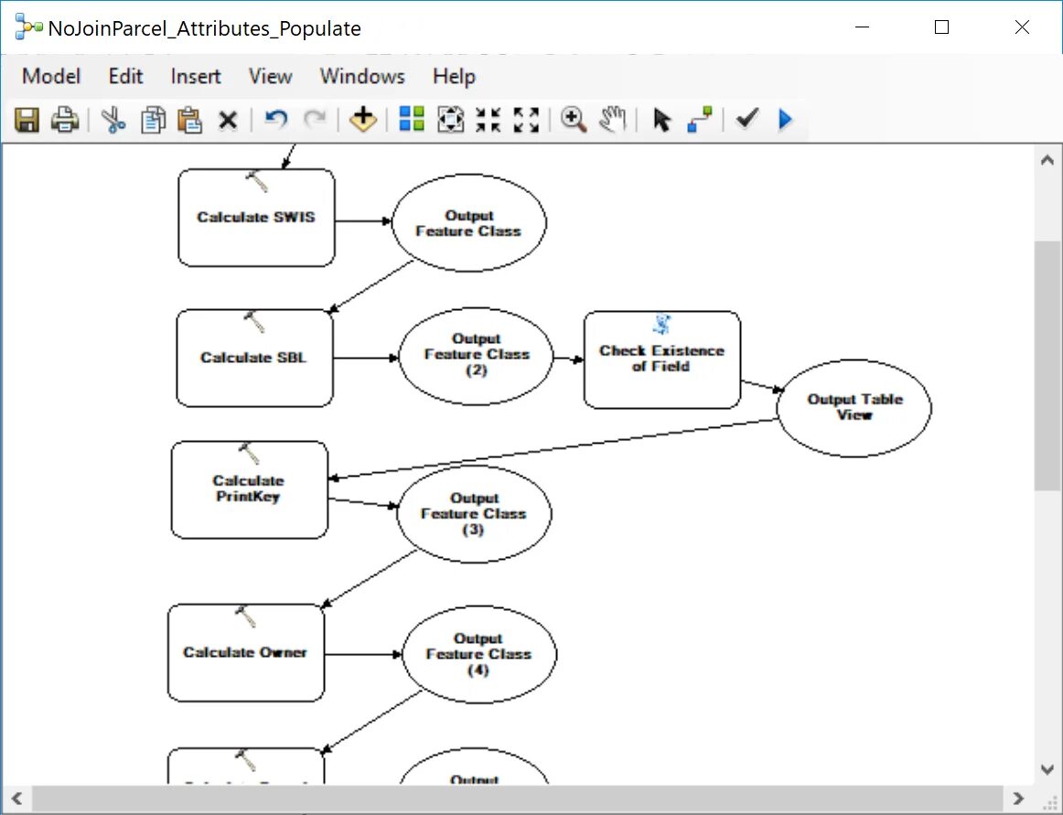Run the model with blue play arrow

click(785, 119)
